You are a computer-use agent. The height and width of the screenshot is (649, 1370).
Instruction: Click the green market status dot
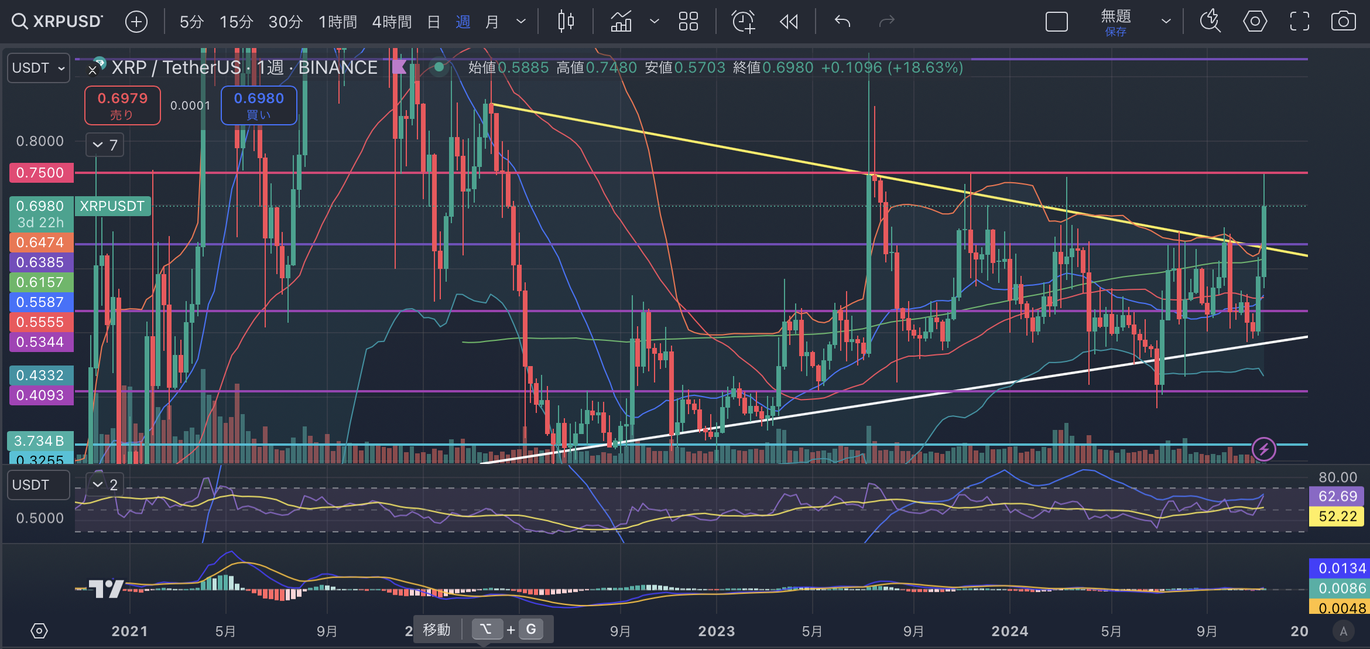439,67
